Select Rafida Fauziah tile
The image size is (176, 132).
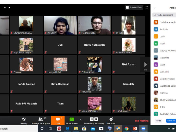click(26, 84)
